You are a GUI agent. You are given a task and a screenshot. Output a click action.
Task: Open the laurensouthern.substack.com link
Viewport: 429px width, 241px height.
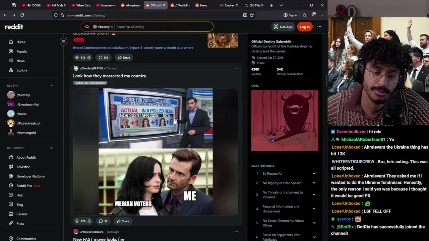pyautogui.click(x=133, y=48)
